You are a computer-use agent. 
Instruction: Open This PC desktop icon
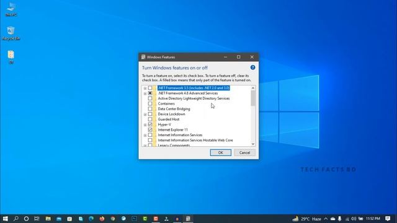(x=11, y=9)
